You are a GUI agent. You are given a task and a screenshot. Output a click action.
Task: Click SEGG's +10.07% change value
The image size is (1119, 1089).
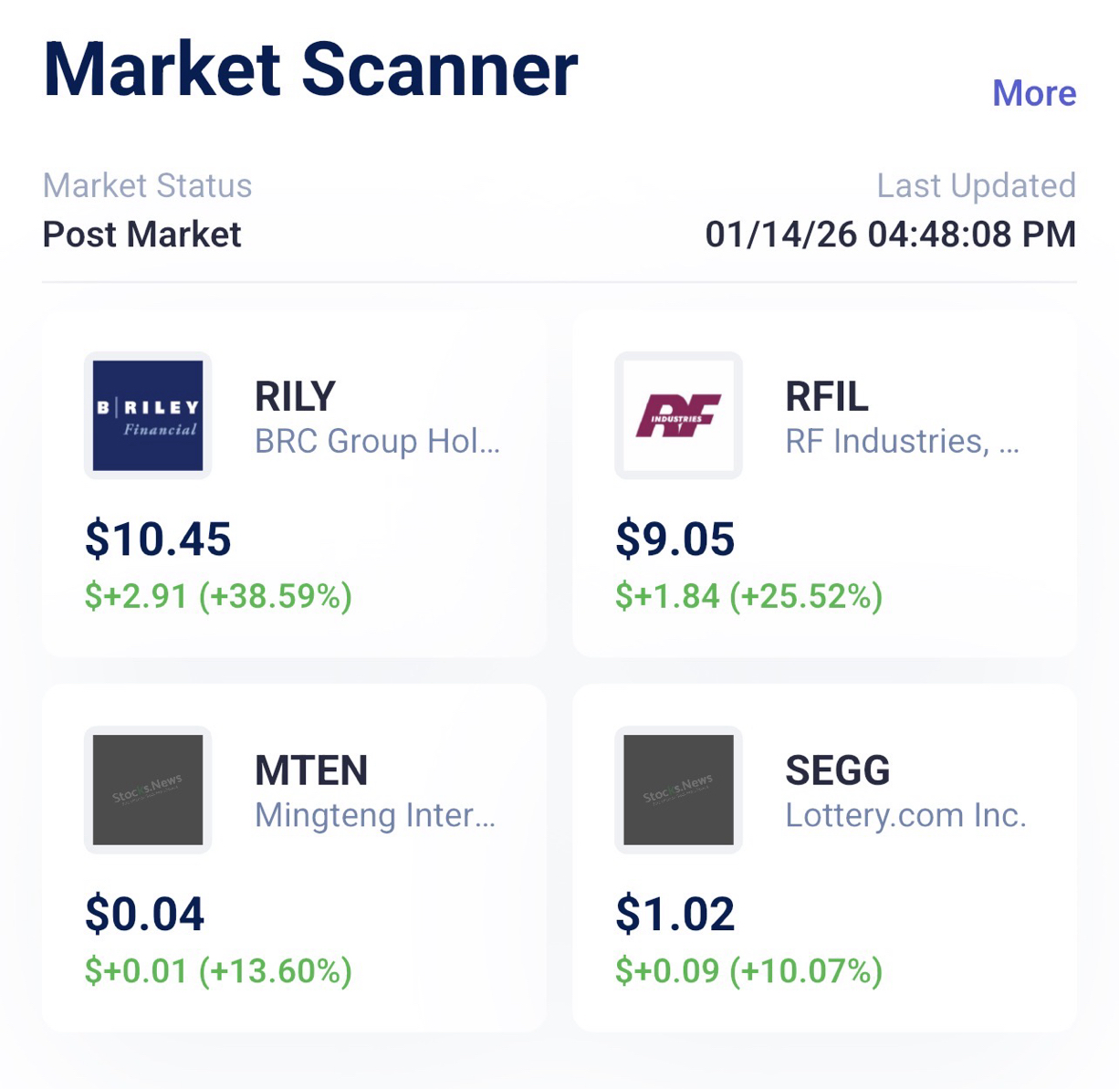(806, 970)
